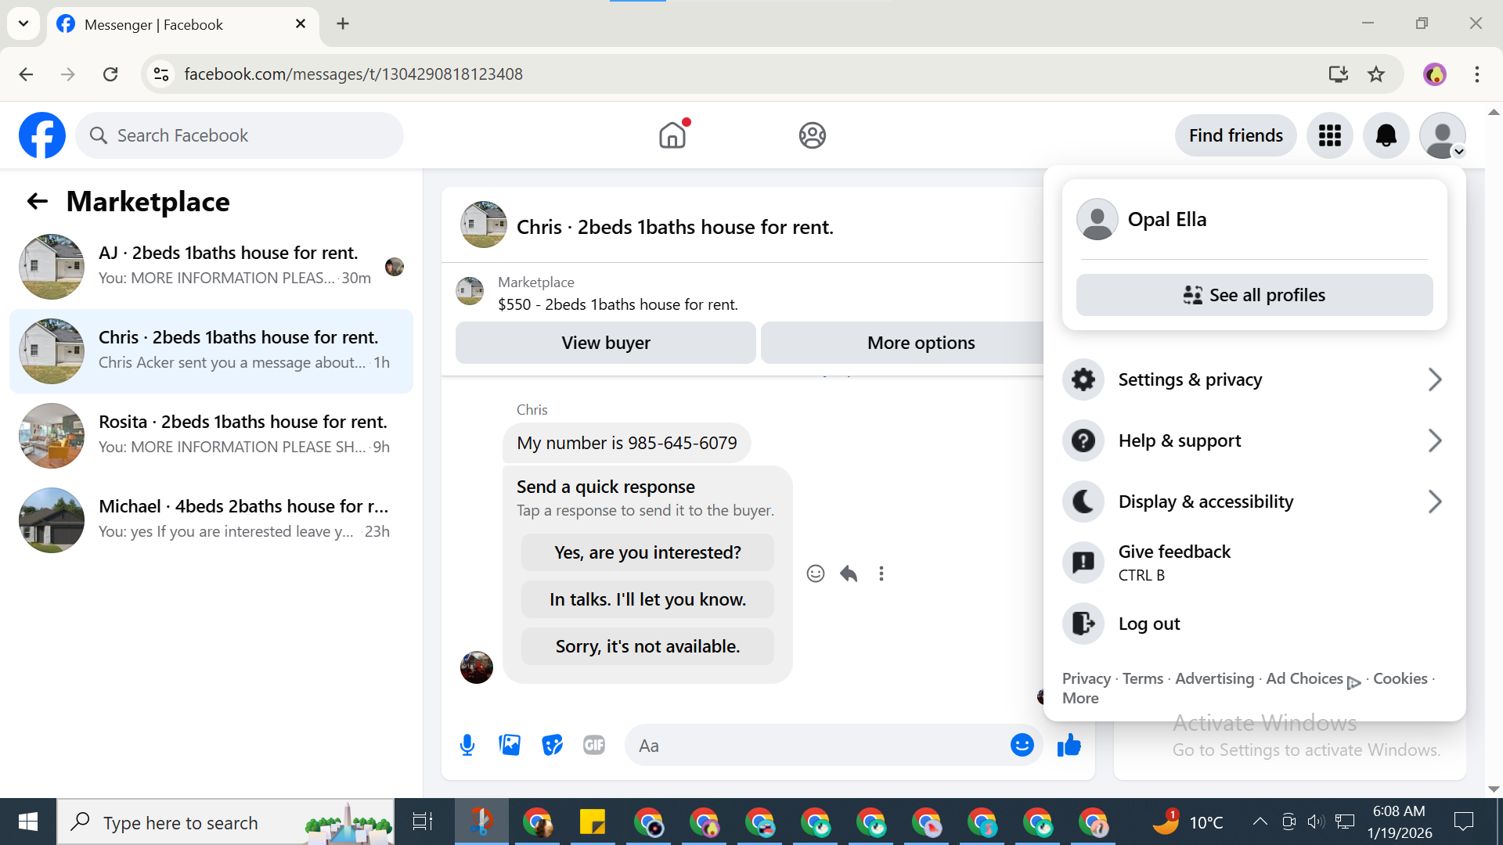Open the Ad Choices link
The width and height of the screenshot is (1503, 845).
coord(1314,679)
